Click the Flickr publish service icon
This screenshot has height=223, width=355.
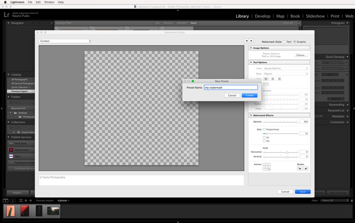[x=11, y=156]
